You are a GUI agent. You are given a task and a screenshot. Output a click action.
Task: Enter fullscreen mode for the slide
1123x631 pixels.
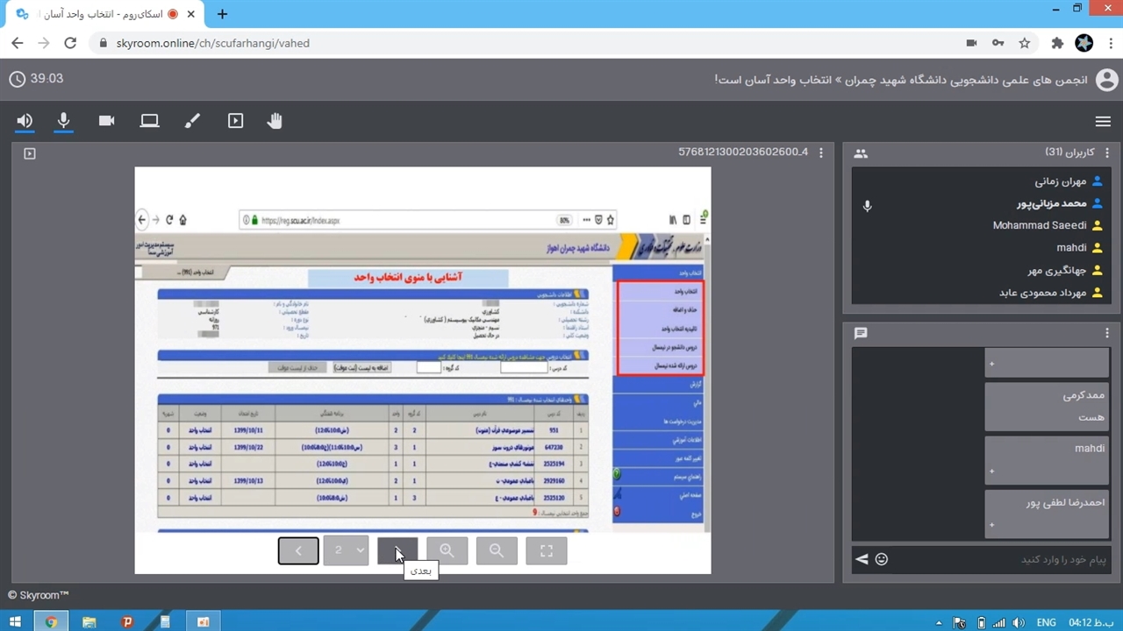point(546,550)
